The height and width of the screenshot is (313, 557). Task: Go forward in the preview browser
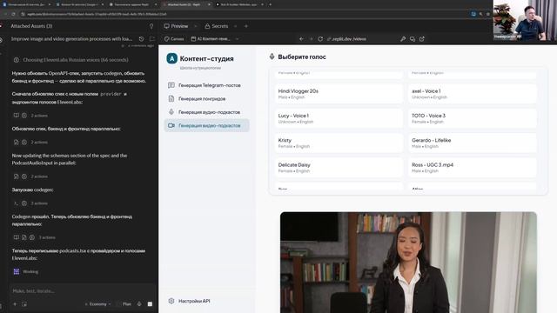point(311,38)
